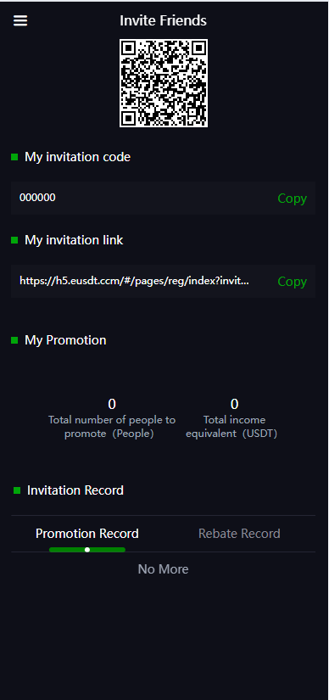
Task: Switch to the Promotion Record tab
Action: point(87,534)
